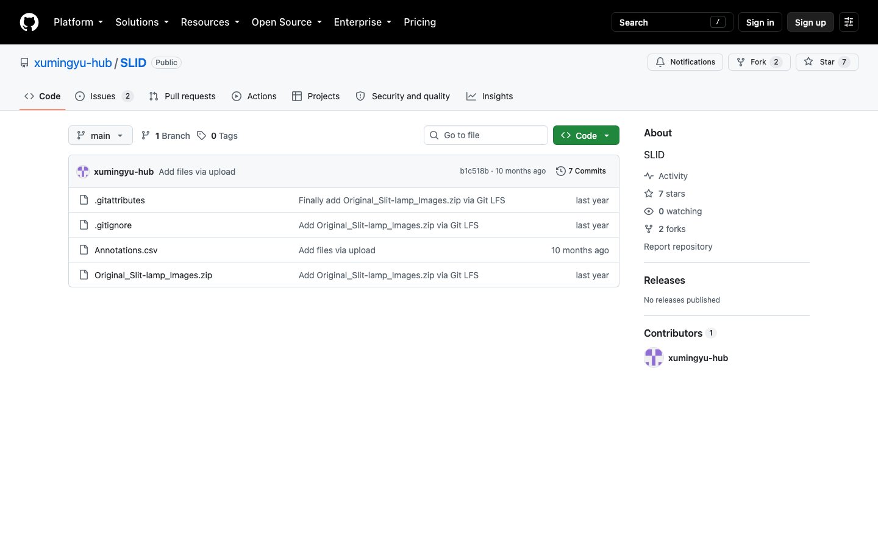This screenshot has width=878, height=548.
Task: Click the Report repository link
Action: click(678, 247)
